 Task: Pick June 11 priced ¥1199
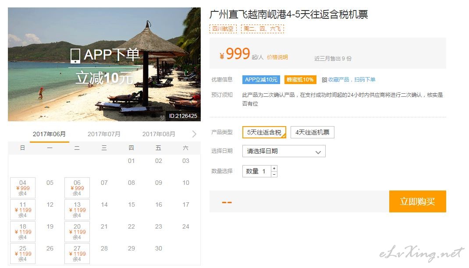23,210
